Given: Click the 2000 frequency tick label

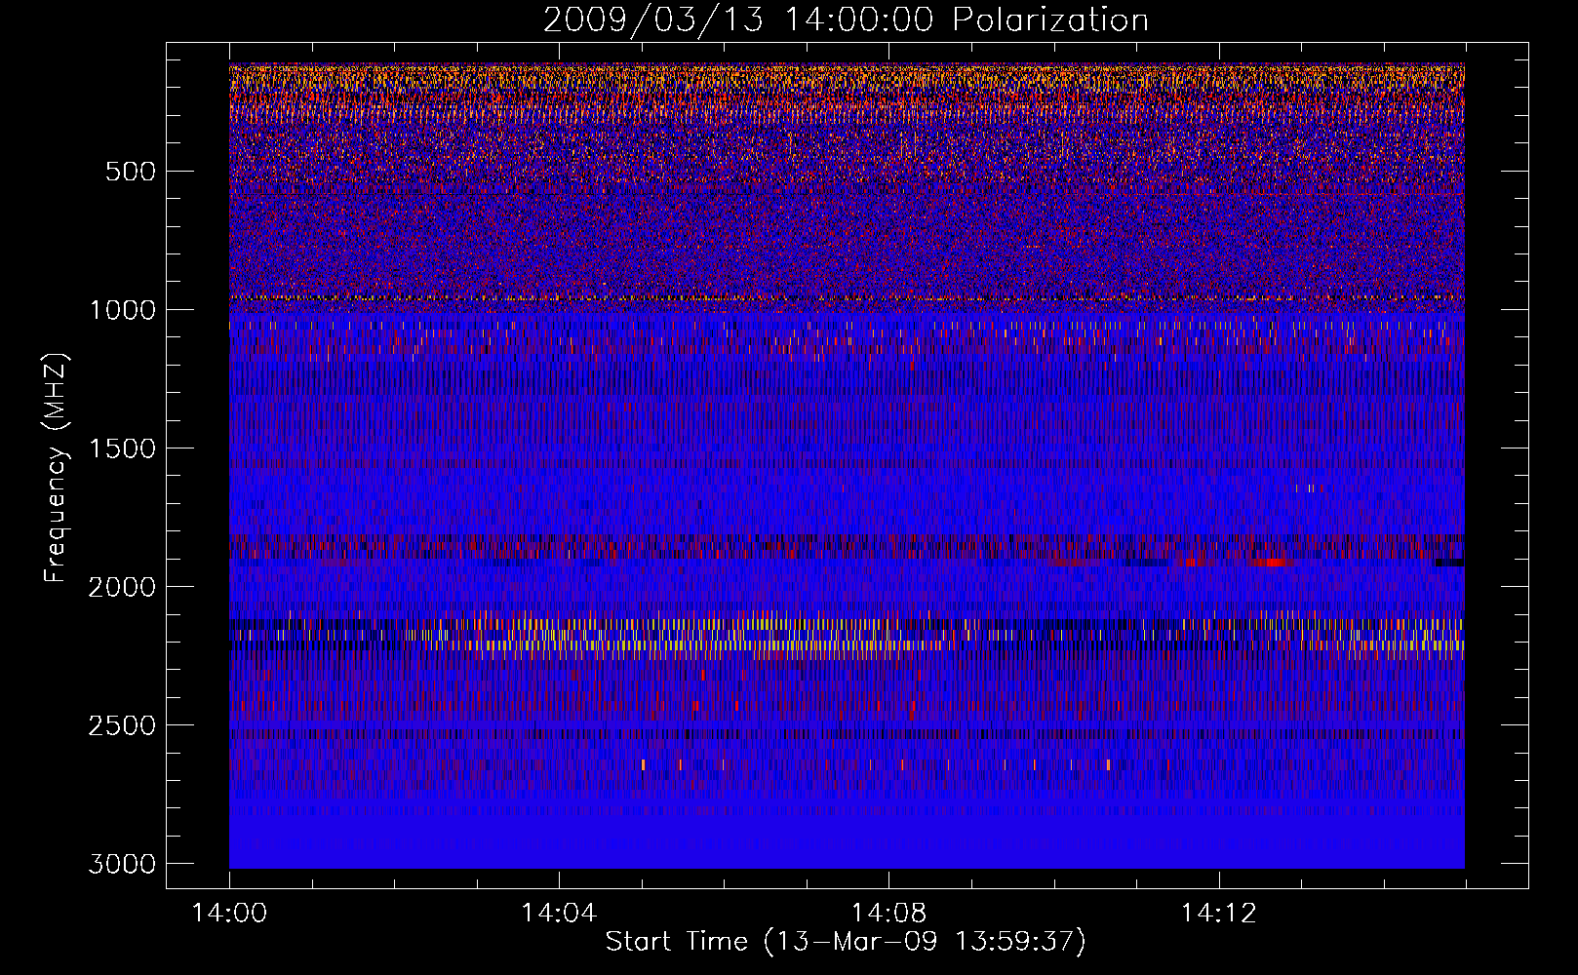Looking at the screenshot, I should coord(123,587).
